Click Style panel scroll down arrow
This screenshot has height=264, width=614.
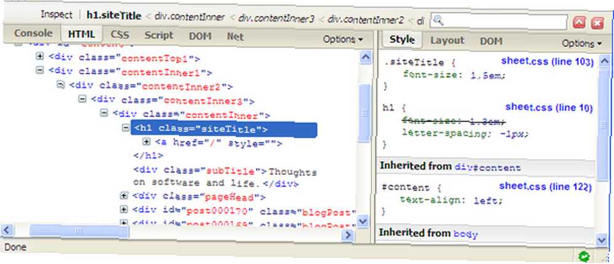602,239
